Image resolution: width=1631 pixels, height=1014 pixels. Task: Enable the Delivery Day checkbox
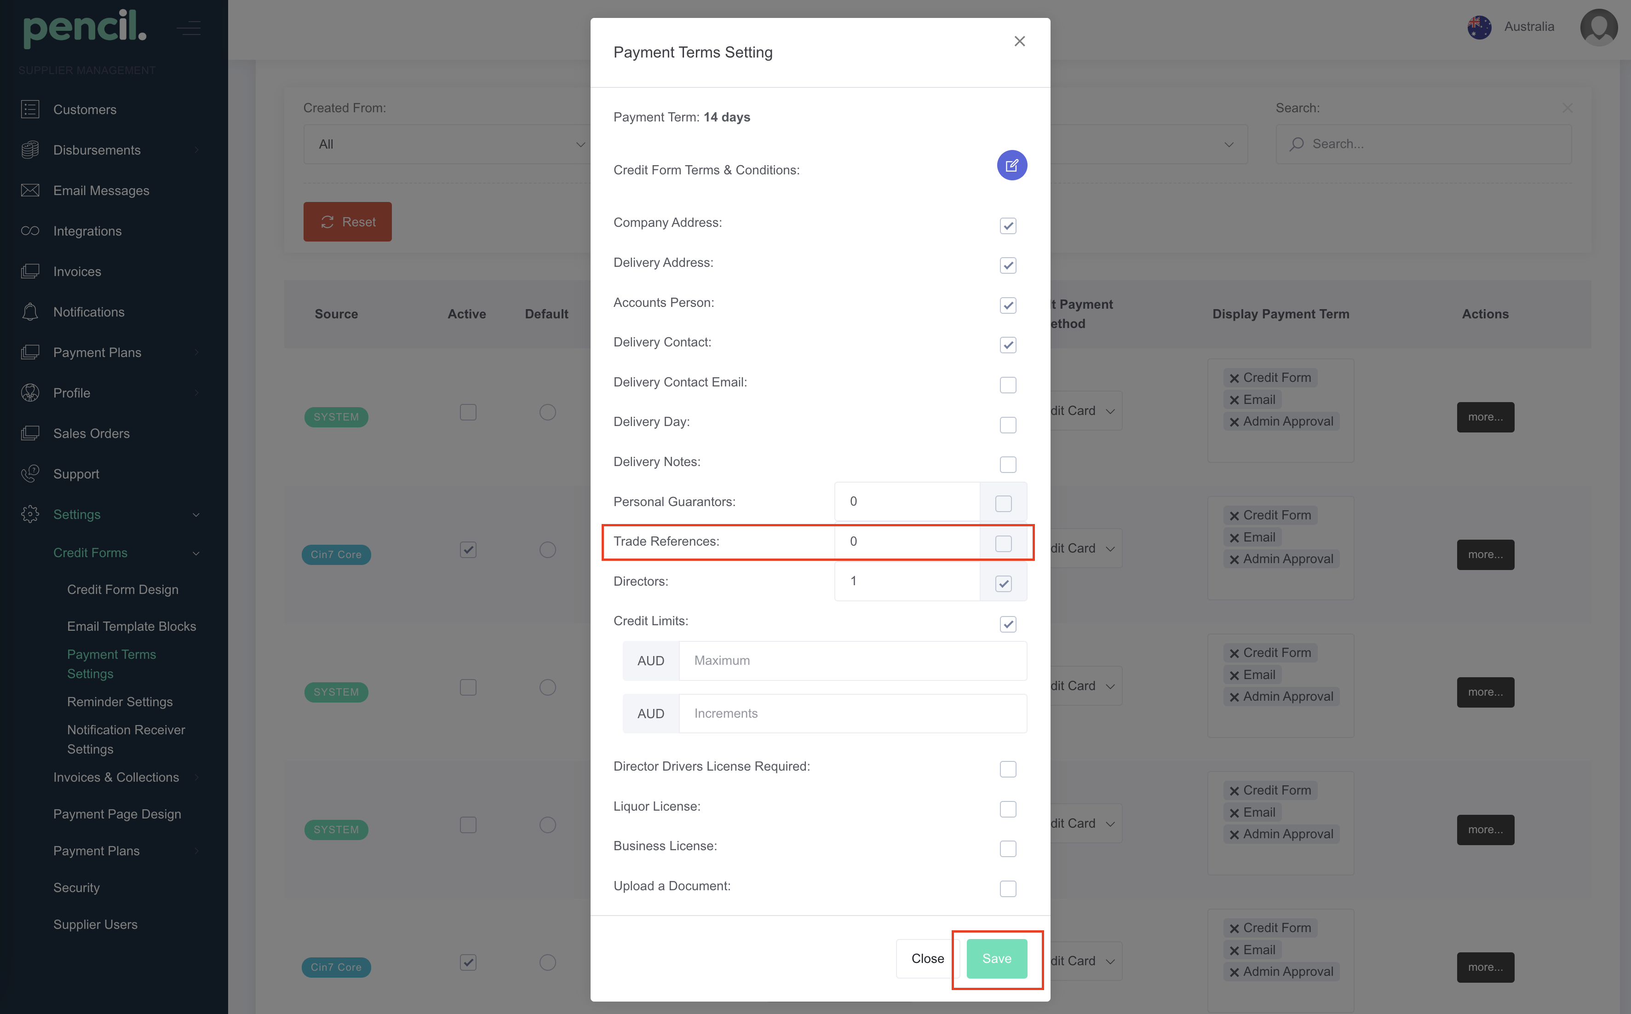click(1008, 425)
